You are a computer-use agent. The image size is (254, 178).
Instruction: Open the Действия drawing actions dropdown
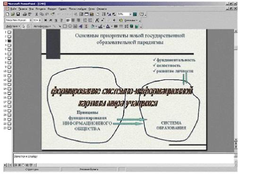click(x=13, y=26)
